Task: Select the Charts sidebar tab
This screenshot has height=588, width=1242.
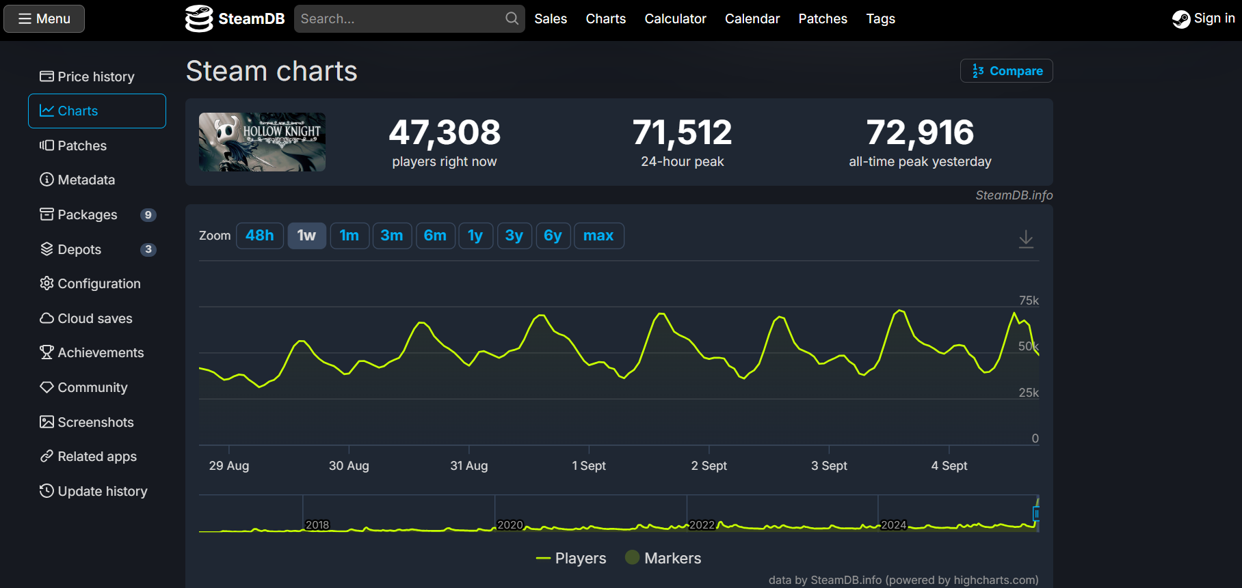Action: (x=96, y=111)
